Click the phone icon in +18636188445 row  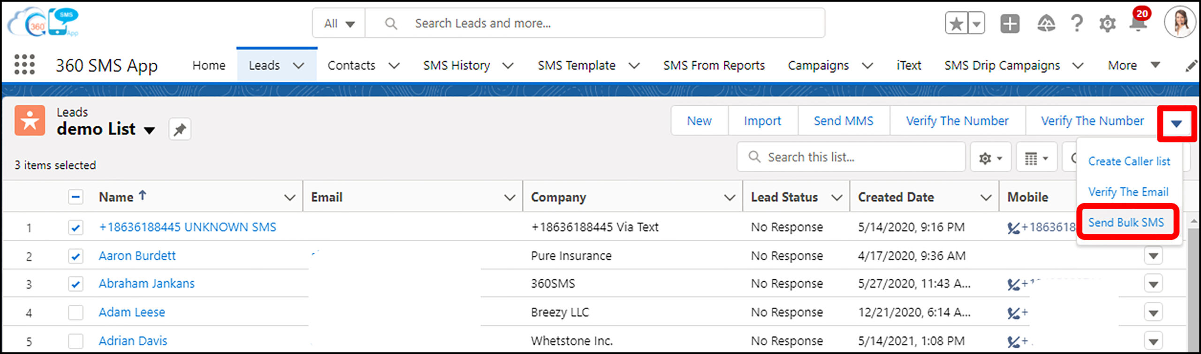coord(1013,228)
